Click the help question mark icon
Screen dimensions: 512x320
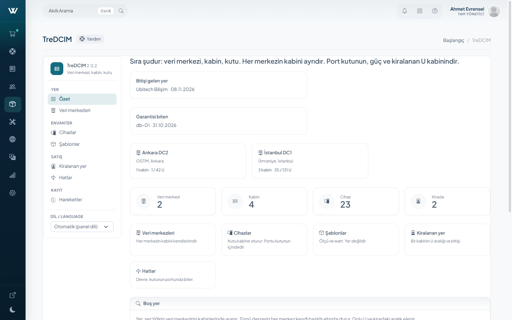[x=435, y=11]
